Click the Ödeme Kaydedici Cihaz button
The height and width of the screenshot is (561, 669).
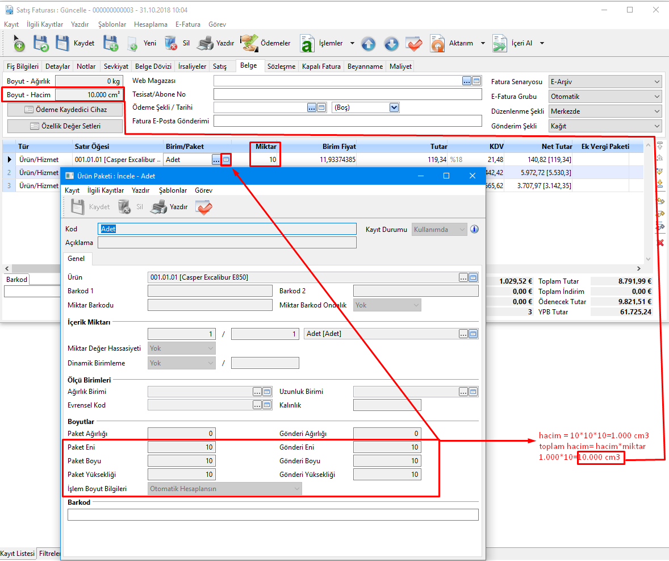[x=65, y=110]
